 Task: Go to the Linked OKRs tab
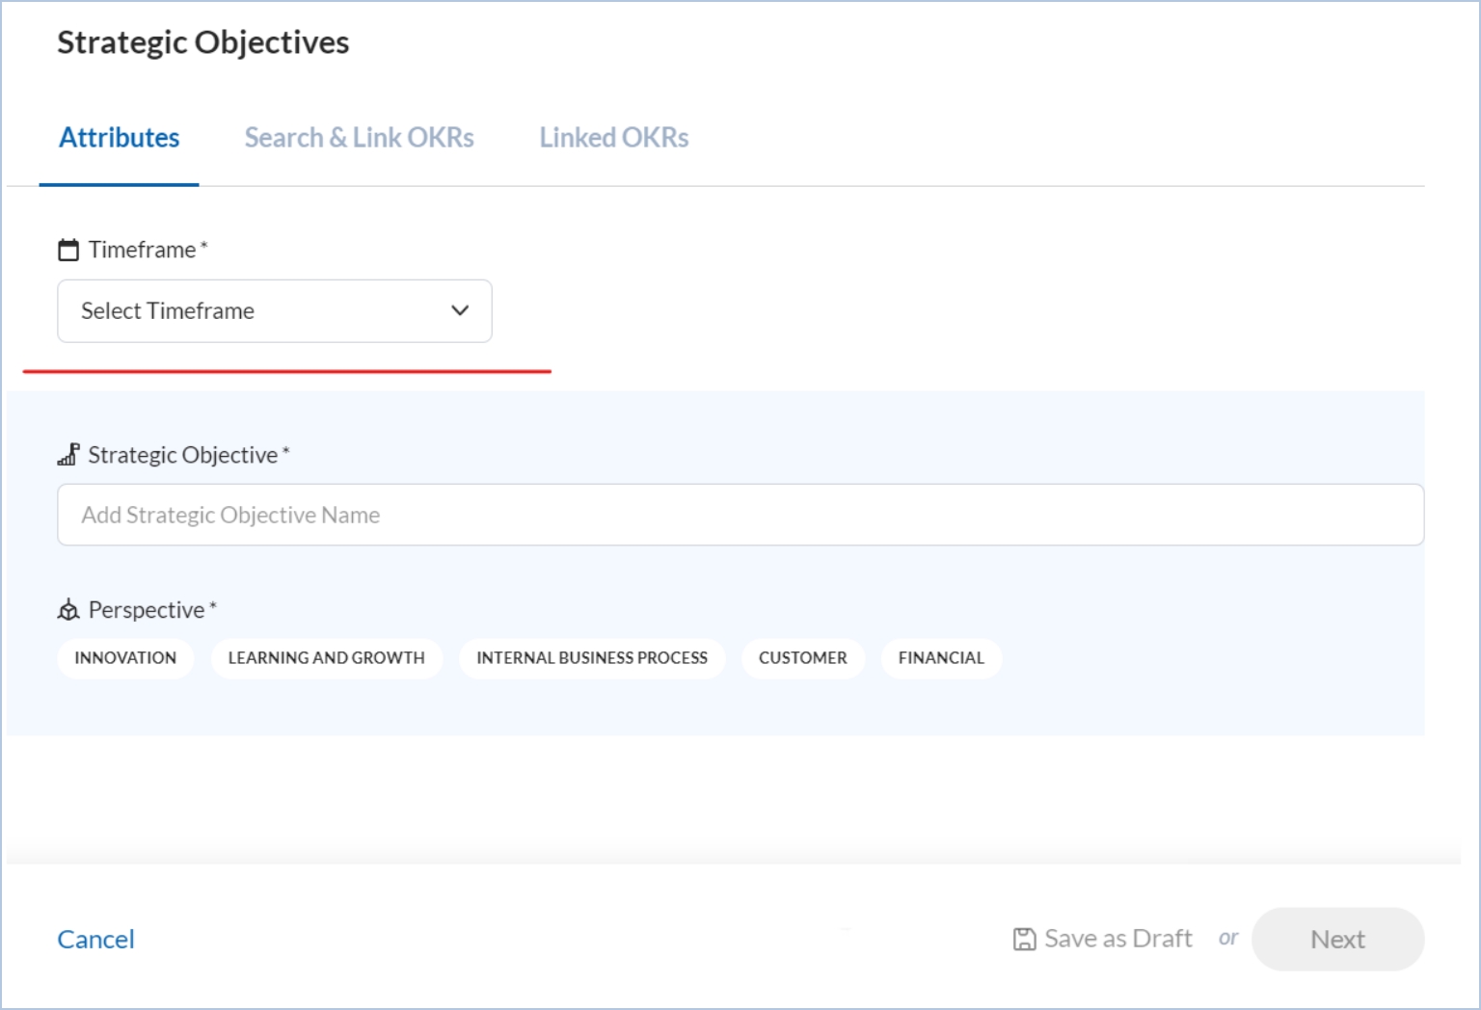coord(613,138)
